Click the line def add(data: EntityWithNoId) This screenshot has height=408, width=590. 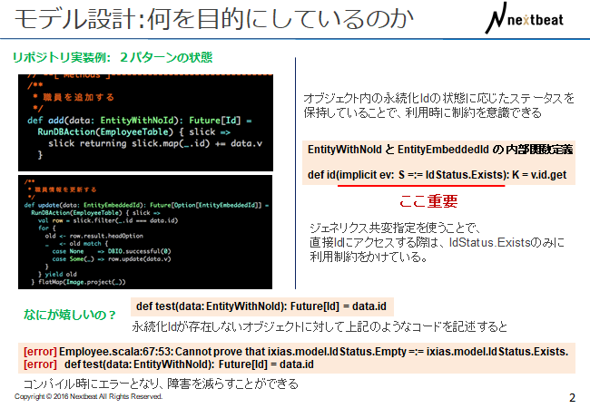click(140, 121)
